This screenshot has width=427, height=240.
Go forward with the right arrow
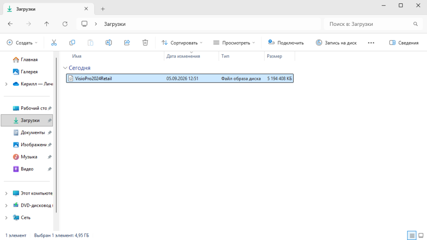(29, 24)
